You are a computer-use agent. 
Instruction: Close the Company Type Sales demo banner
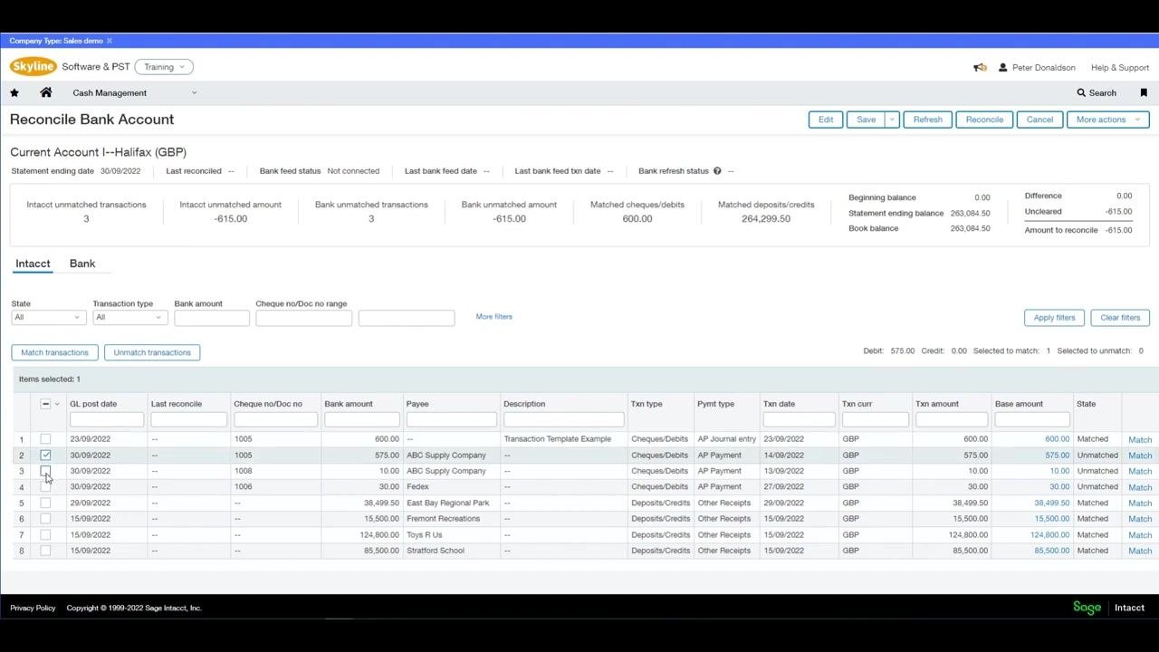pos(110,41)
